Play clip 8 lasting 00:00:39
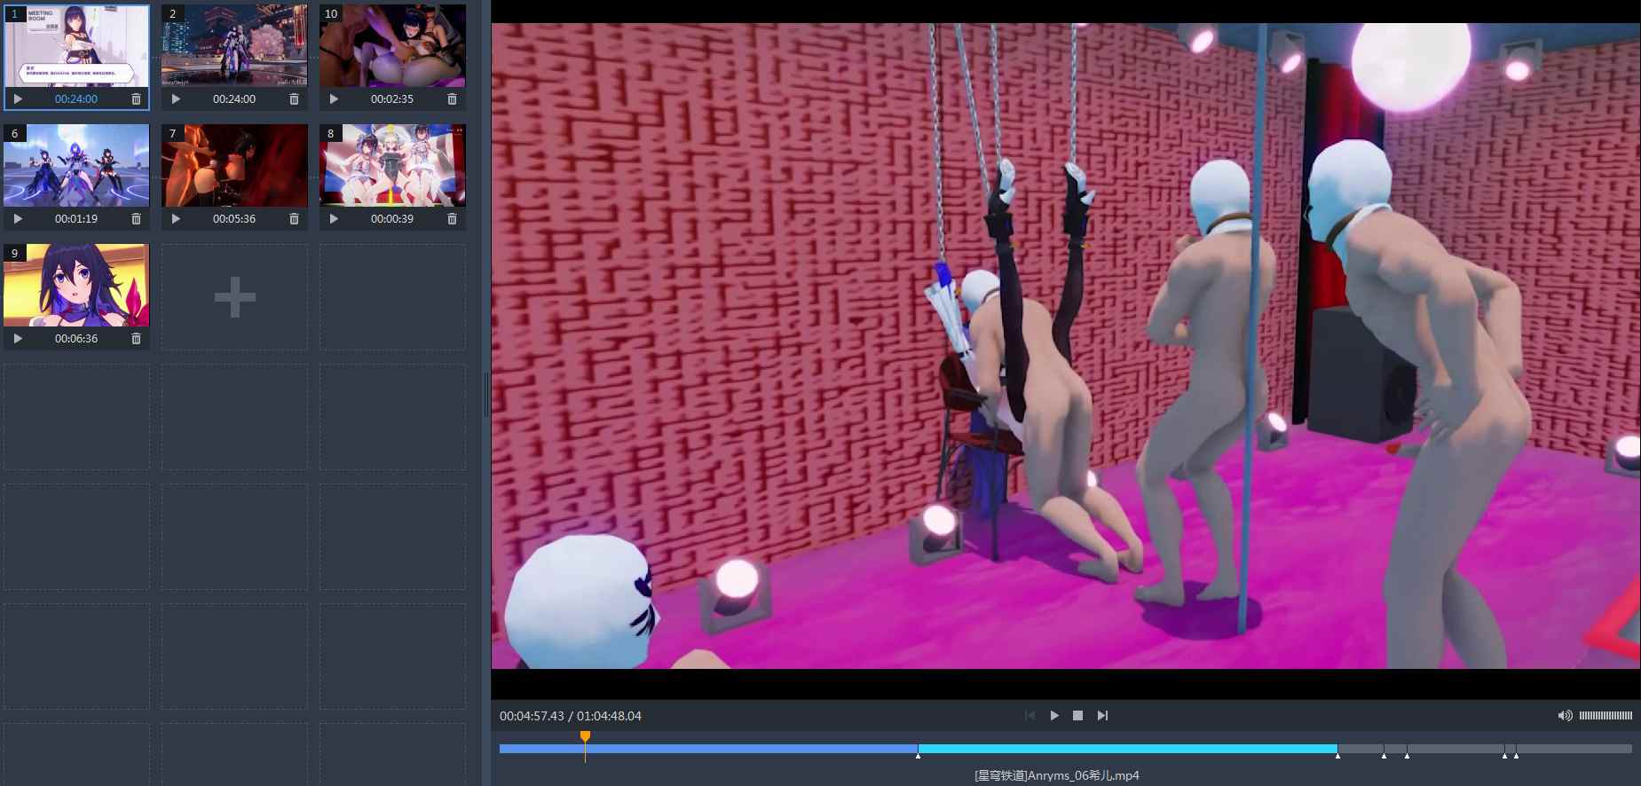The width and height of the screenshot is (1641, 786). pos(334,219)
